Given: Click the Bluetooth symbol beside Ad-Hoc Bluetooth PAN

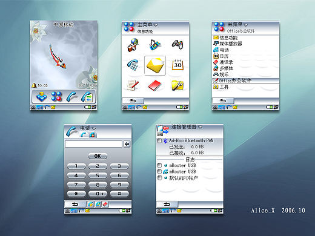Looking at the screenshot, I should click(x=165, y=140).
